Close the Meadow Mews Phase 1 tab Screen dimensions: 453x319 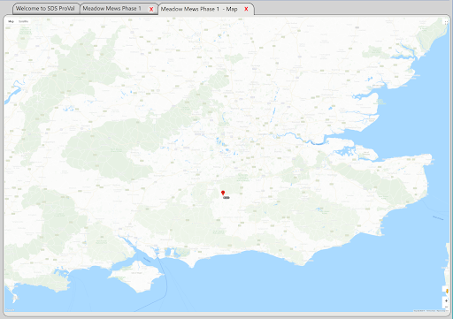tap(151, 9)
